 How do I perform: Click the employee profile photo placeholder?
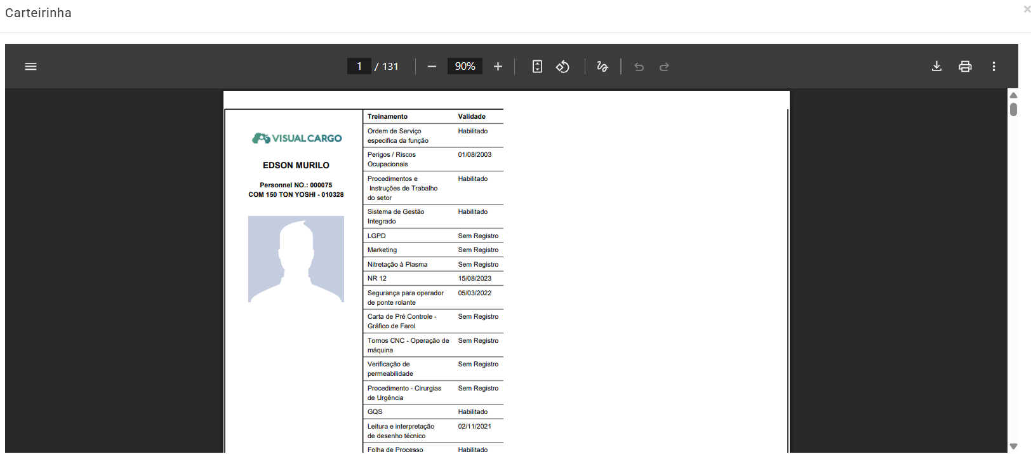[x=296, y=259]
